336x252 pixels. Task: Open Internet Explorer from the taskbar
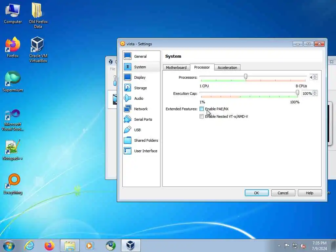pos(29,245)
